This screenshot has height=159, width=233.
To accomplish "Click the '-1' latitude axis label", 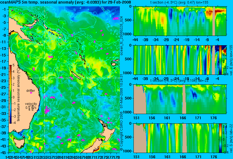I will pyautogui.click(x=4, y=9).
